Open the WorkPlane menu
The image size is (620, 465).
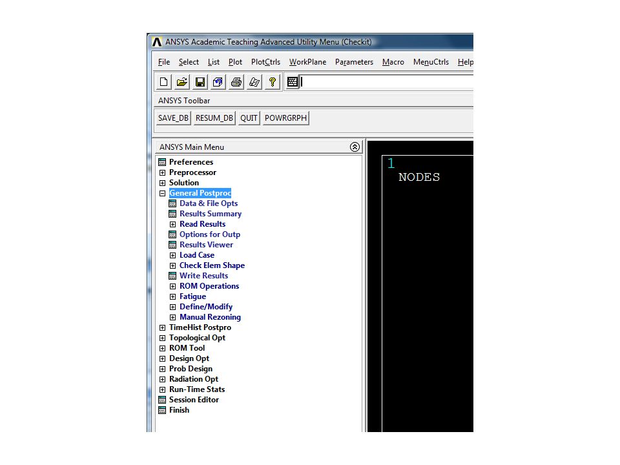[307, 62]
